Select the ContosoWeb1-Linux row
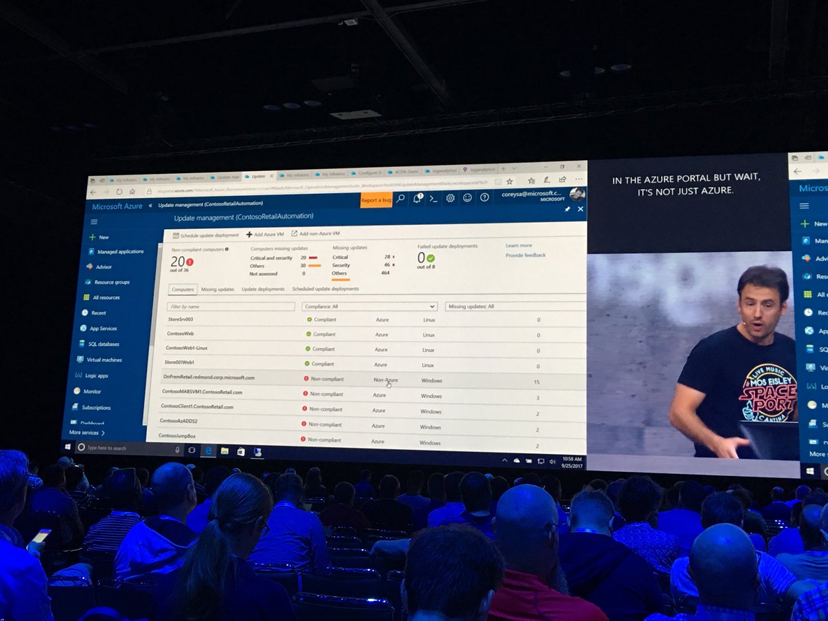828x621 pixels. [374, 349]
